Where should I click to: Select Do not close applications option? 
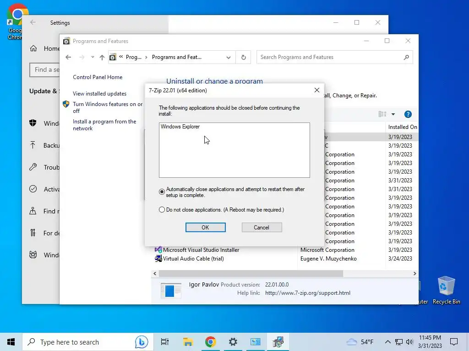(162, 210)
